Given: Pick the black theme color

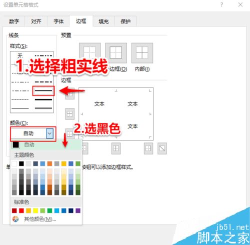Looking at the screenshot, I should tap(21, 163).
